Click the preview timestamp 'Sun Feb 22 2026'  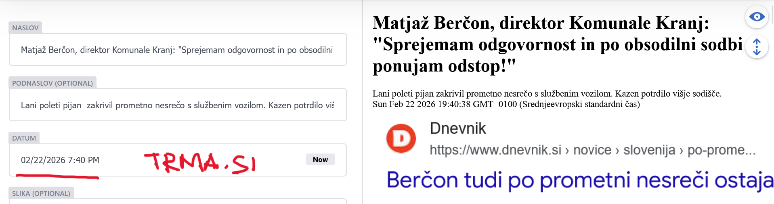(506, 104)
